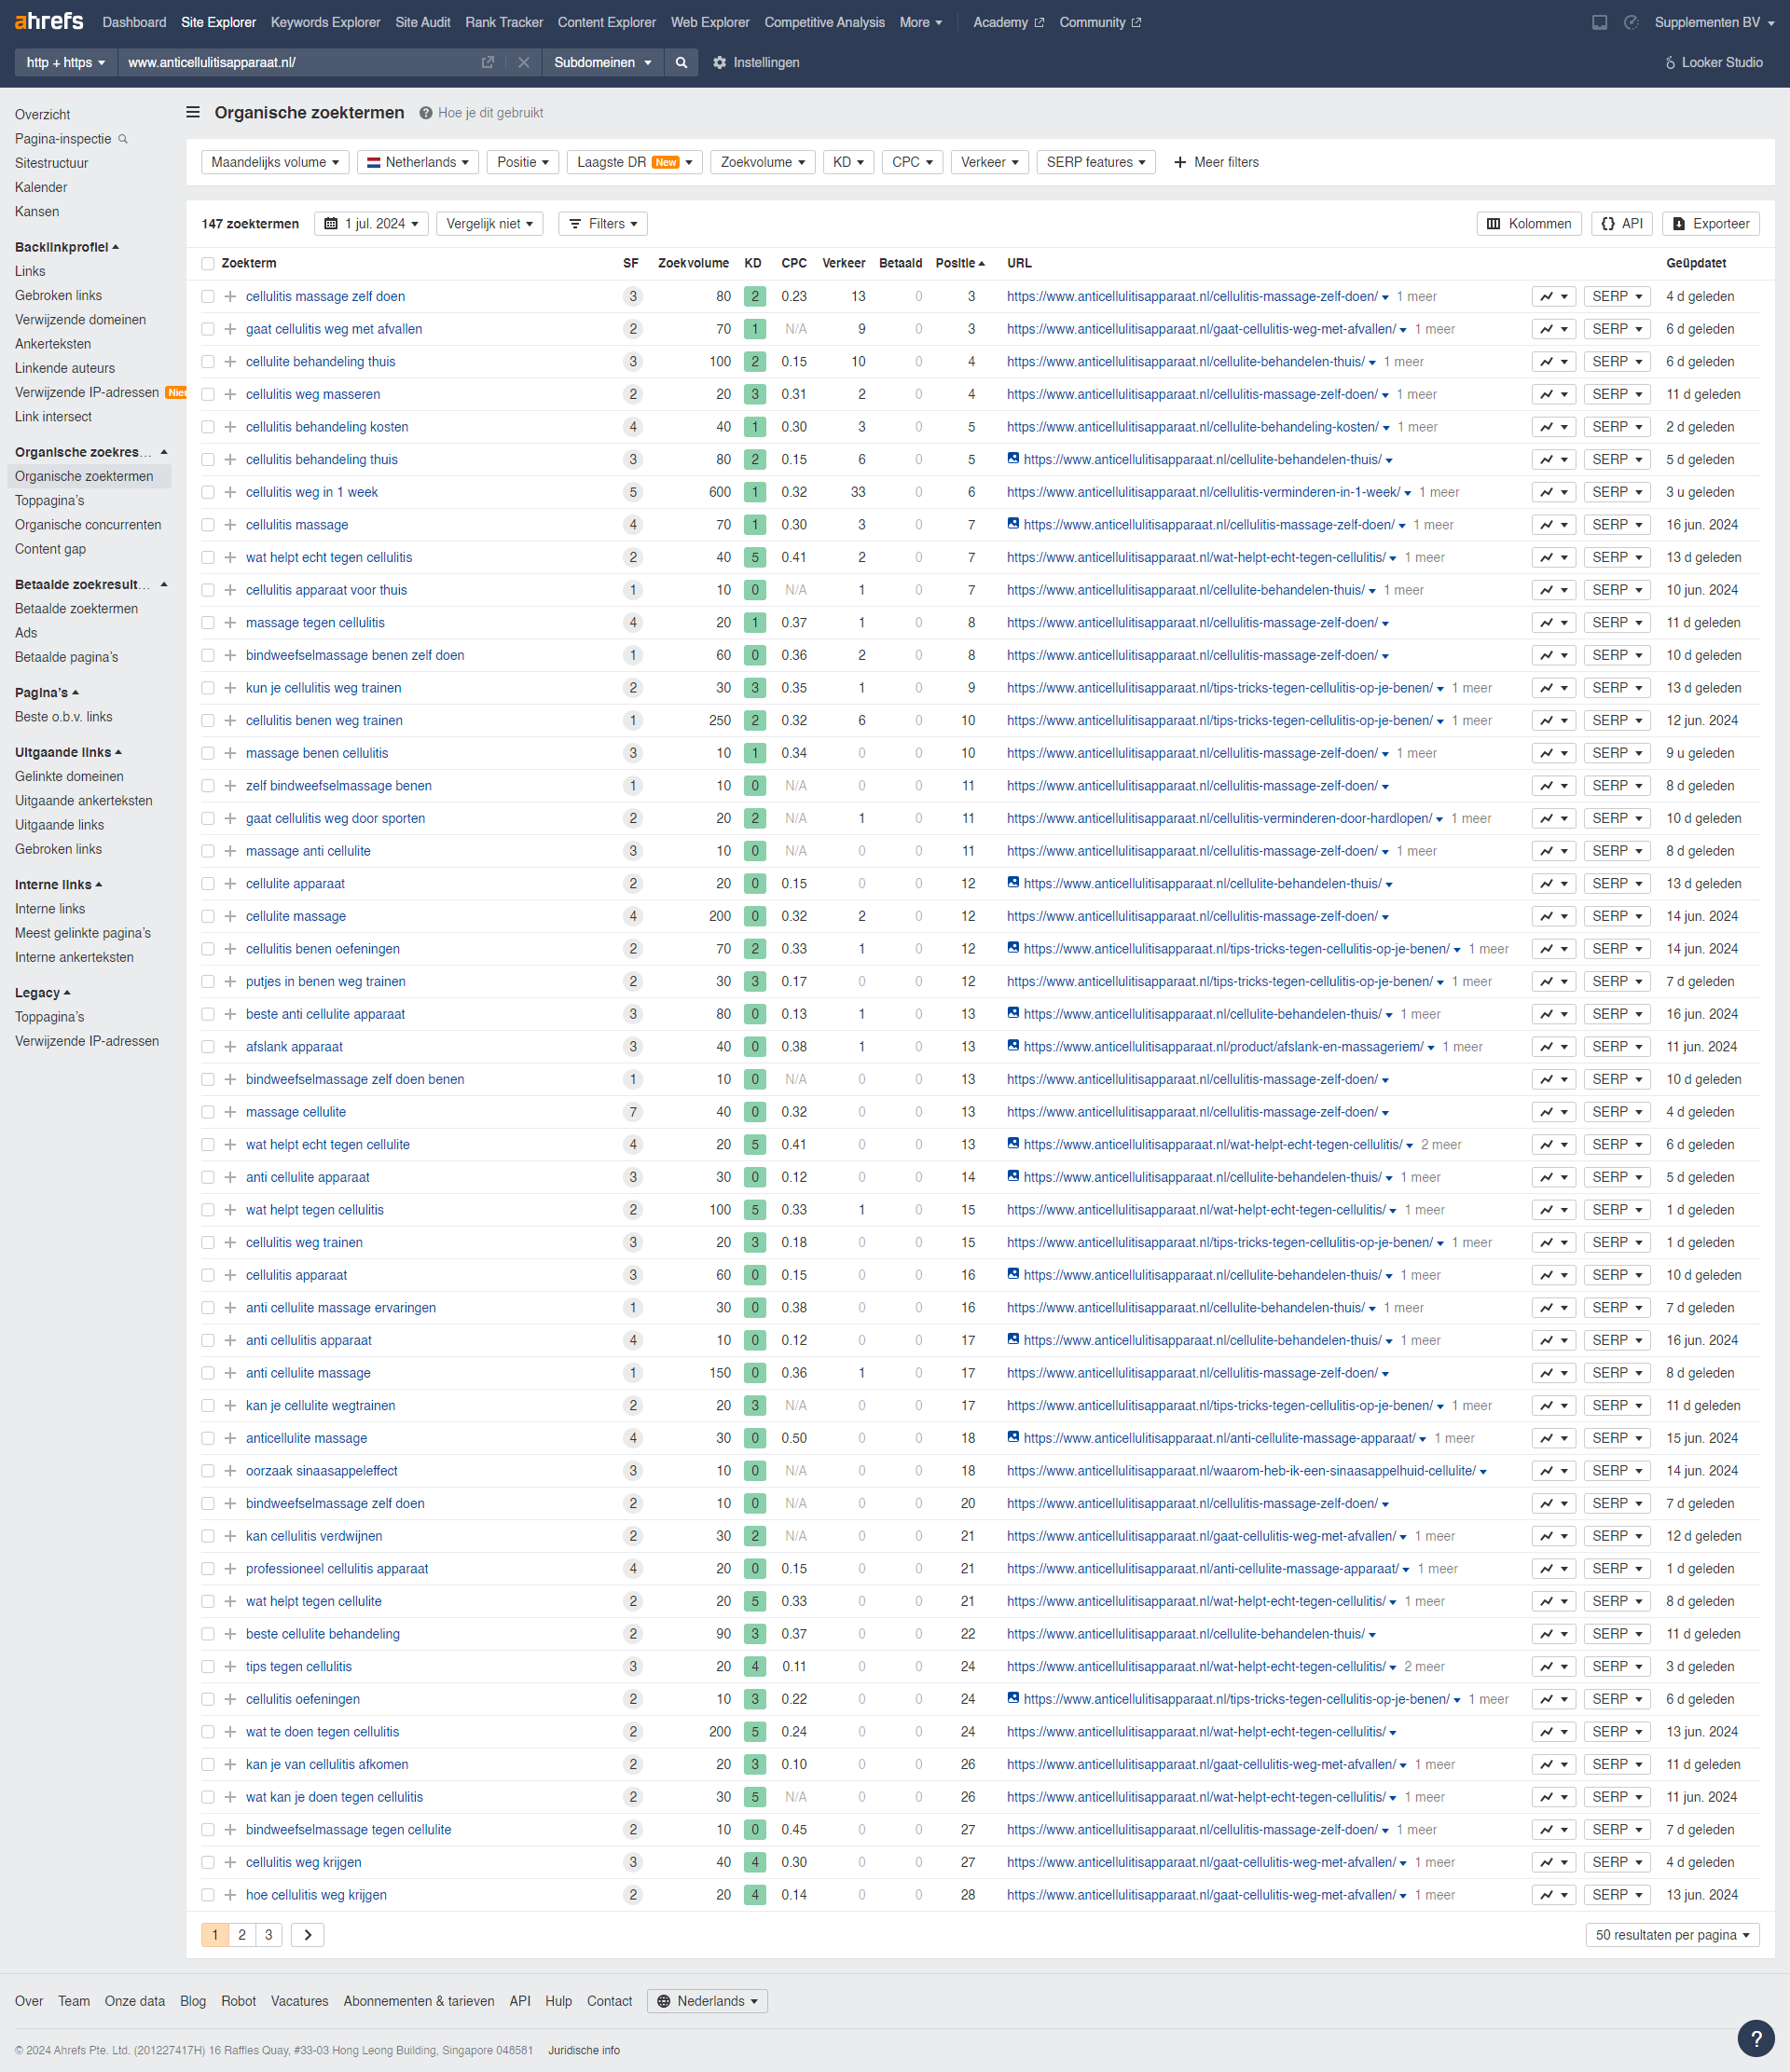Check the box for 'cellulite massage' row
This screenshot has width=1790, height=2072.
click(208, 916)
